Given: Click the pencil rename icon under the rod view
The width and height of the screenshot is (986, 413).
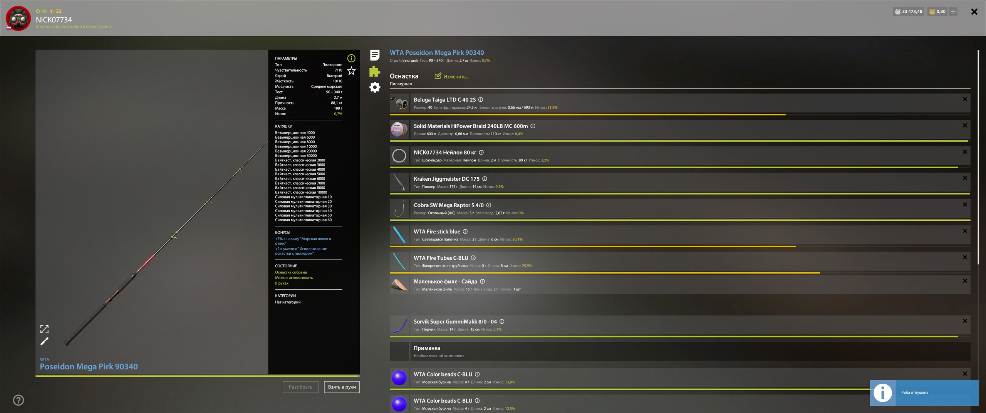Looking at the screenshot, I should (x=44, y=341).
